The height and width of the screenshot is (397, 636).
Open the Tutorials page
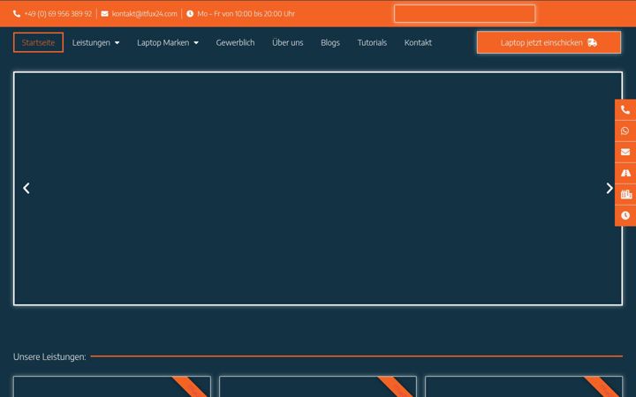tap(372, 42)
